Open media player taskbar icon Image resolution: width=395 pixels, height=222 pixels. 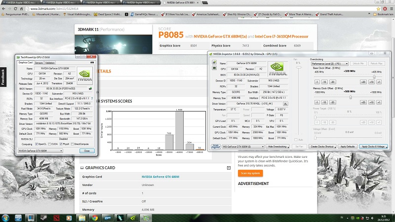[x=69, y=218]
